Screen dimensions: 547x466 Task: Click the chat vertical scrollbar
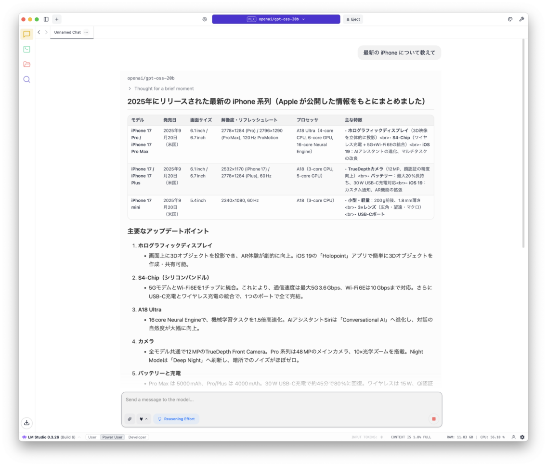tap(523, 143)
